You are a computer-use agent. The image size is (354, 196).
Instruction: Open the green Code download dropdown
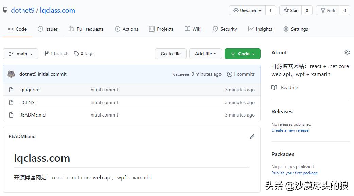(242, 54)
